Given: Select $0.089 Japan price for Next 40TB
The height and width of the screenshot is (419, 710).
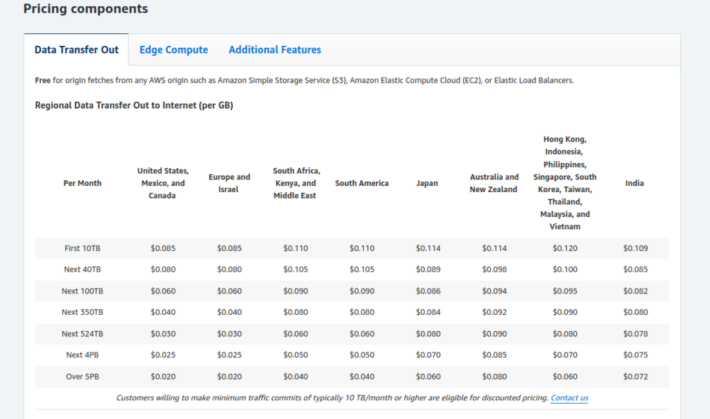Looking at the screenshot, I should [428, 269].
